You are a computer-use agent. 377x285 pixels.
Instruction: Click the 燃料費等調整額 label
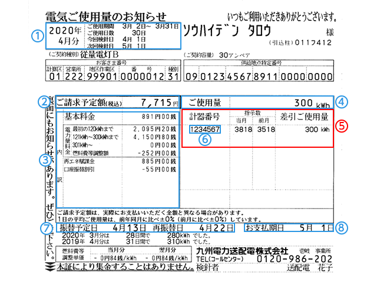click(90, 153)
